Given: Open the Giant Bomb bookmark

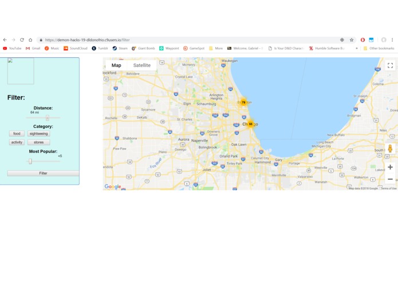Looking at the screenshot, I should [x=143, y=48].
